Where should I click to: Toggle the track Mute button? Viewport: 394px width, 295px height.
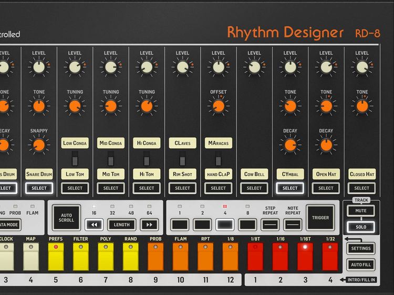(361, 211)
